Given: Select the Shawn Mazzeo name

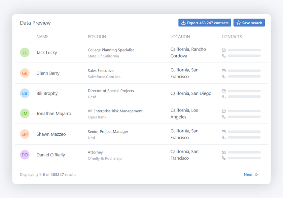Looking at the screenshot, I should click(x=51, y=134).
